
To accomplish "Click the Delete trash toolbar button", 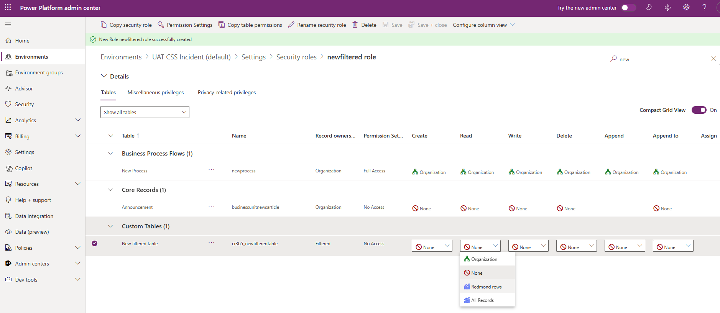I will click(364, 25).
